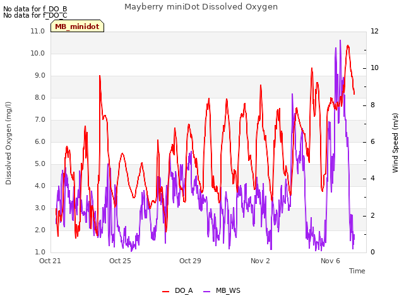Viewport: 404px width, 303px height.
Task: Click the 4 wind speed axis value
Action: point(373,179)
